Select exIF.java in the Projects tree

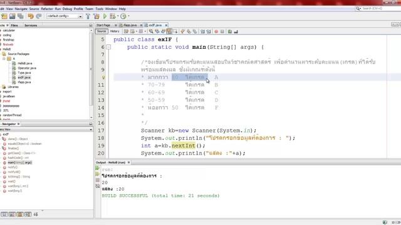pos(24,77)
